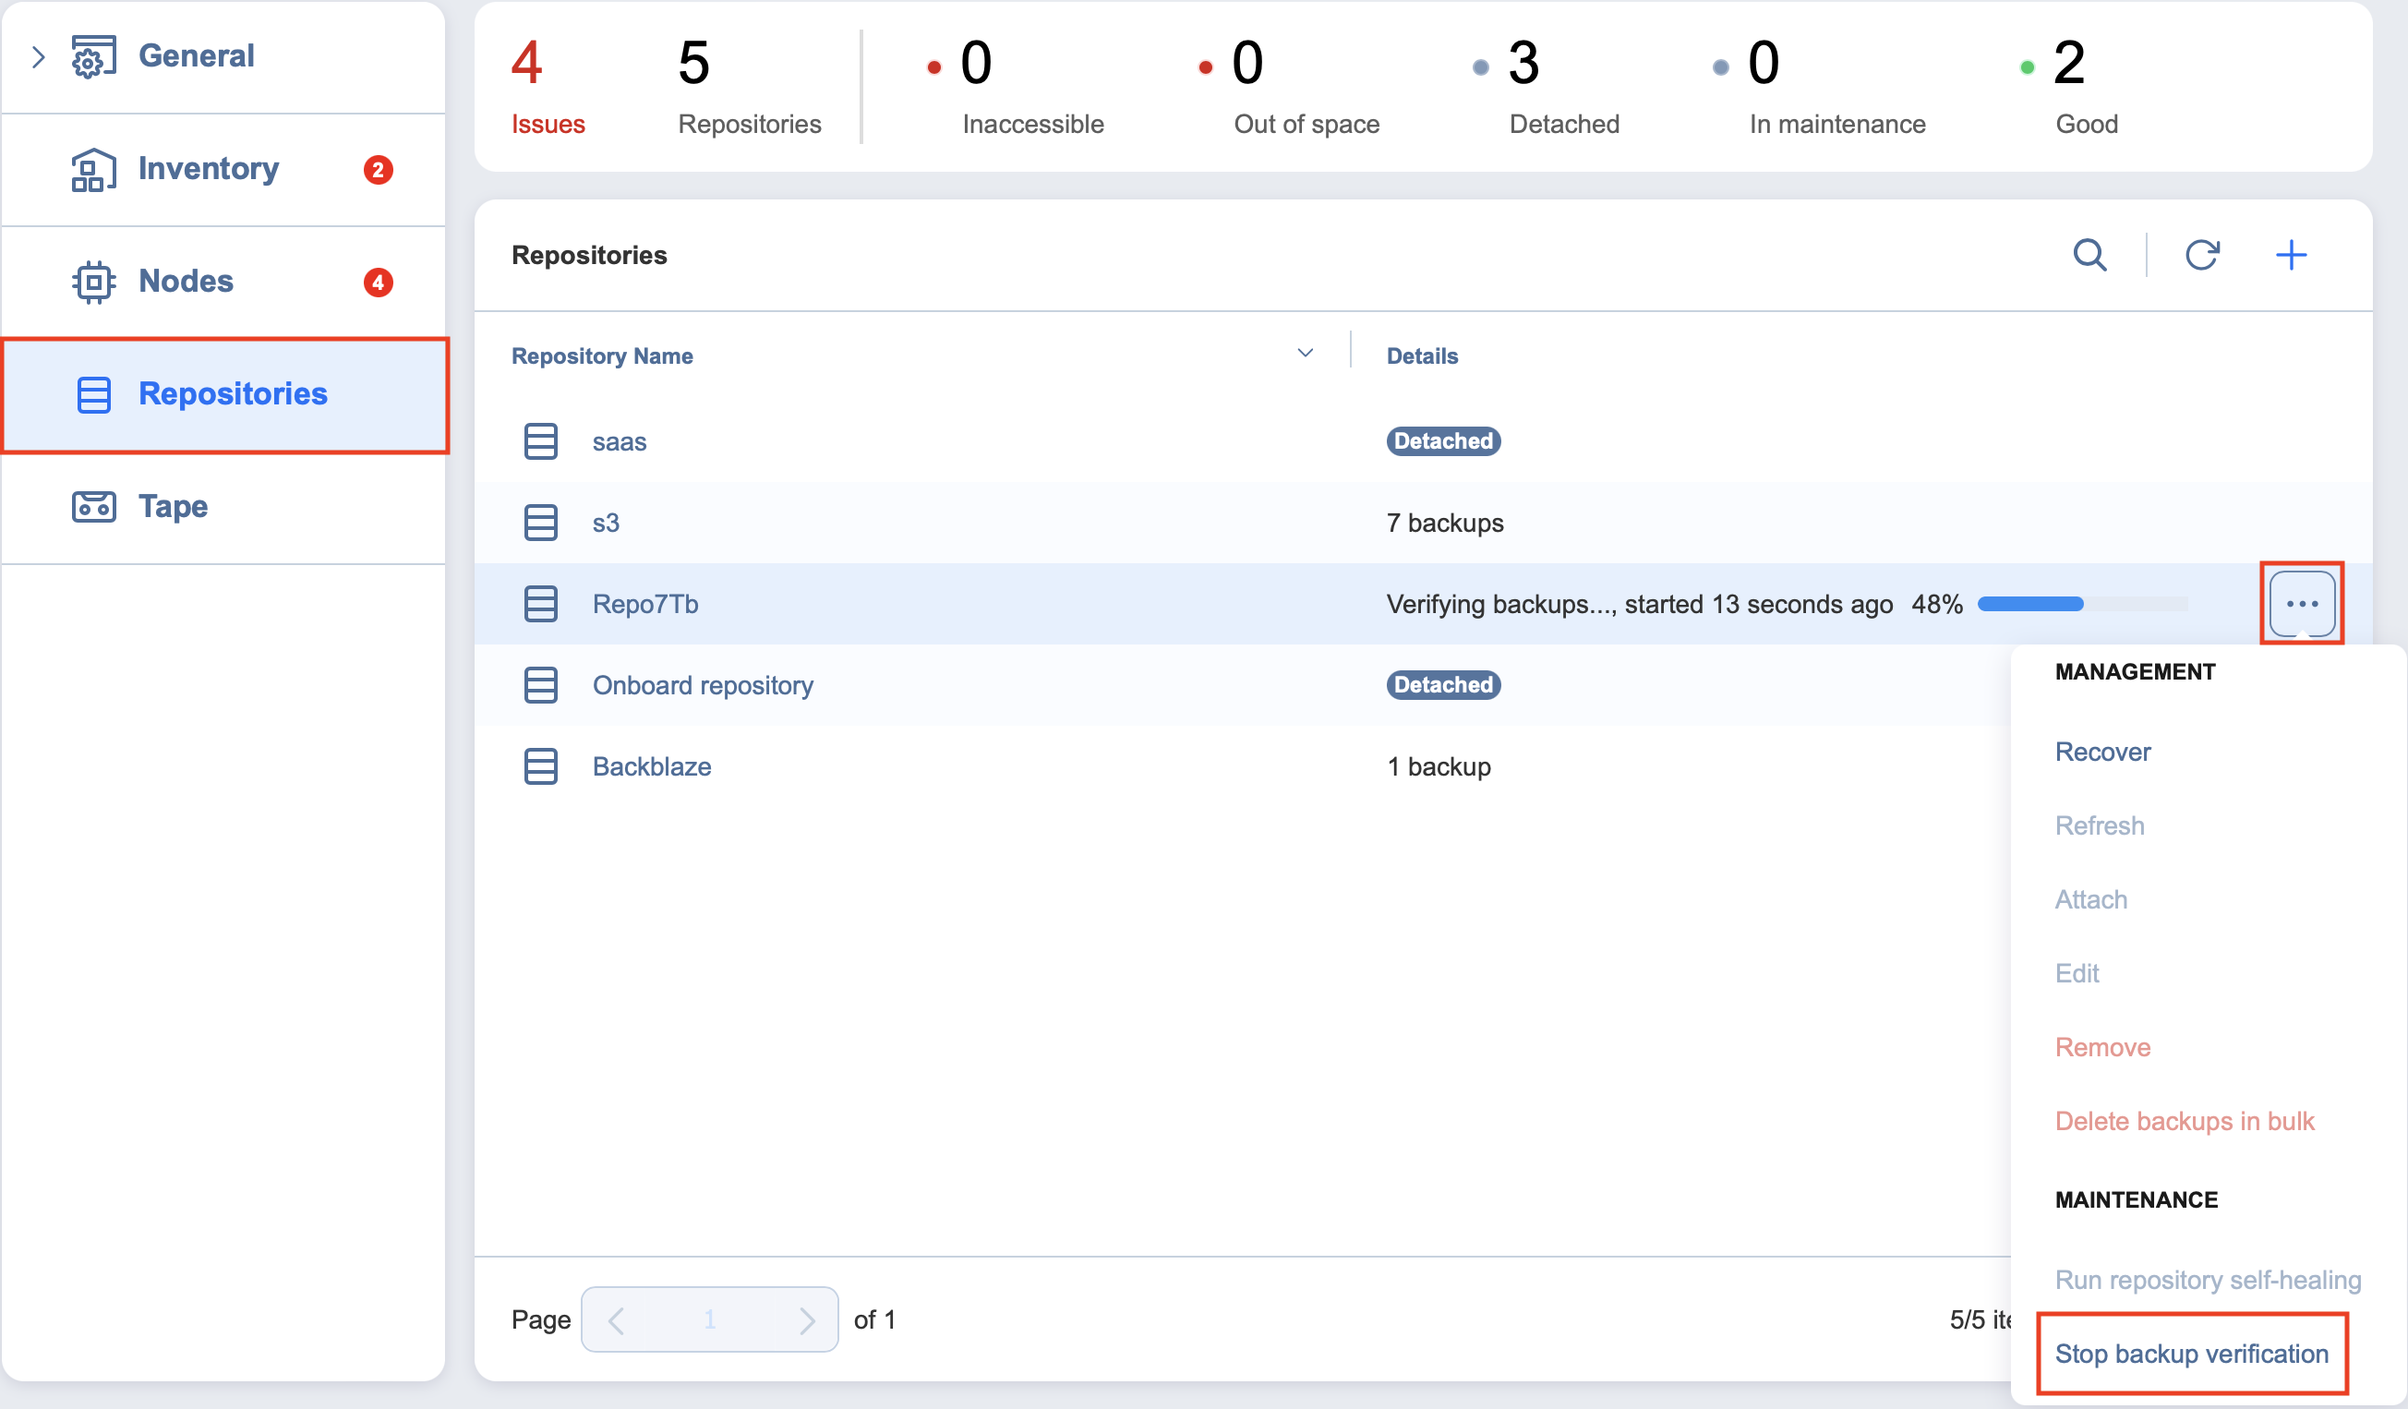Click the refresh repositories icon
This screenshot has height=1409, width=2408.
point(2201,255)
